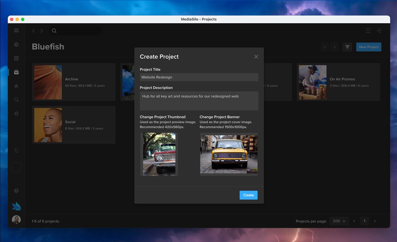Click the Project Description text area
Screen dimensions: 397x242
199,101
